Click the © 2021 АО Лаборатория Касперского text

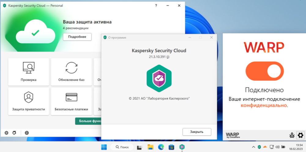point(159,98)
